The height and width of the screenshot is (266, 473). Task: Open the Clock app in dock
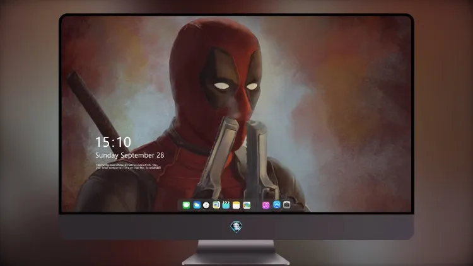tap(206, 205)
